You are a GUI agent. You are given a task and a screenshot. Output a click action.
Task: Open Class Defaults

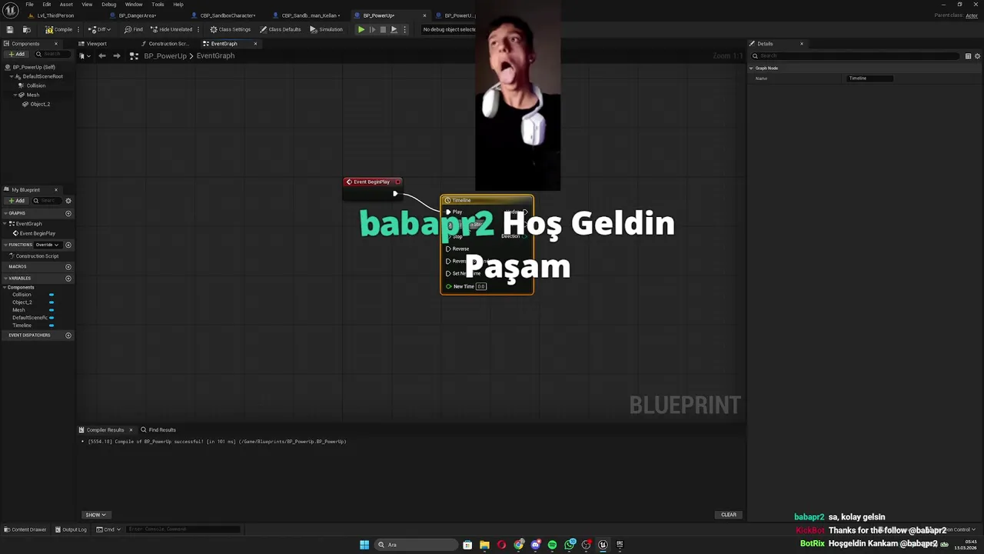[280, 29]
